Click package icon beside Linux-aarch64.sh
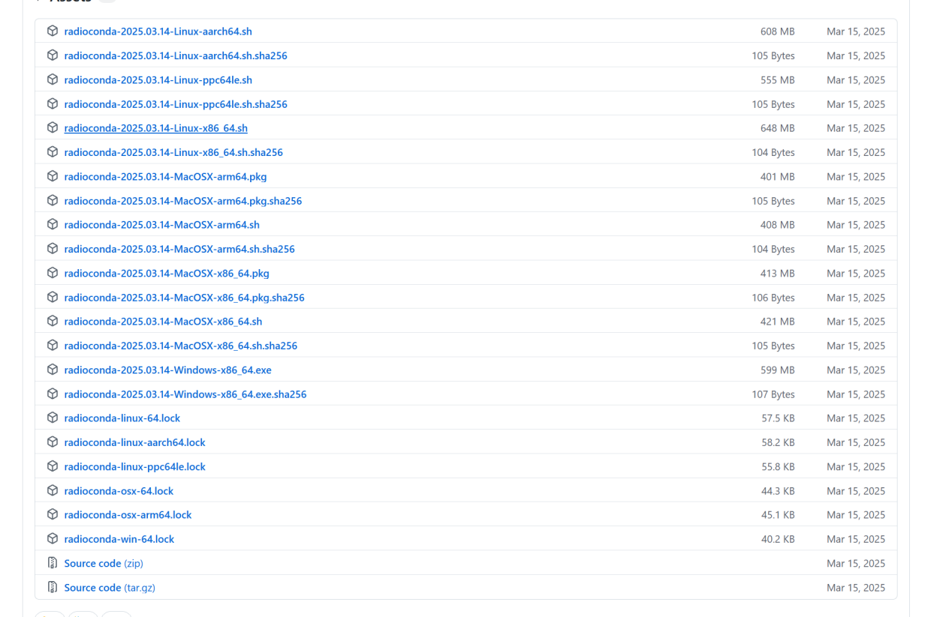The width and height of the screenshot is (952, 617). point(53,31)
